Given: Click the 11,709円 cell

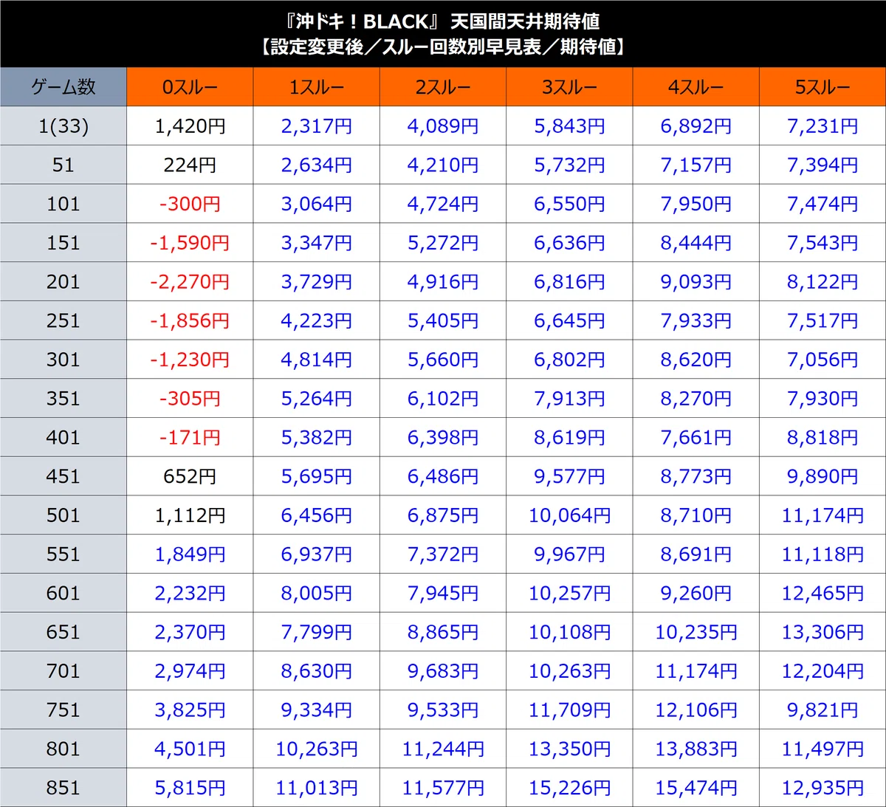Looking at the screenshot, I should [569, 710].
